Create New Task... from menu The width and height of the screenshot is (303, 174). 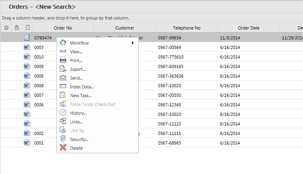click(x=97, y=96)
